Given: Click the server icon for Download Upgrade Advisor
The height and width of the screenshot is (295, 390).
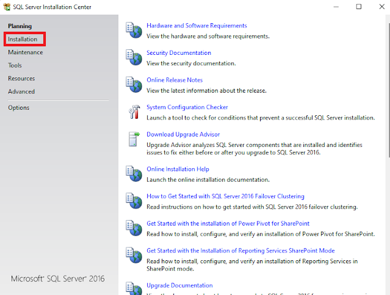Looking at the screenshot, I should [134, 139].
